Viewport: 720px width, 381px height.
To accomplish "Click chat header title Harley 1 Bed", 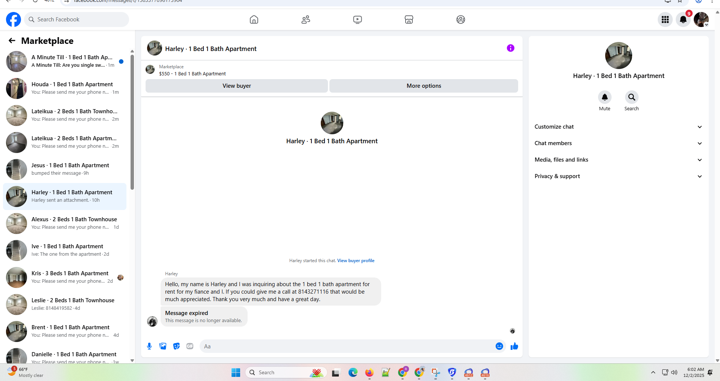I will click(211, 49).
